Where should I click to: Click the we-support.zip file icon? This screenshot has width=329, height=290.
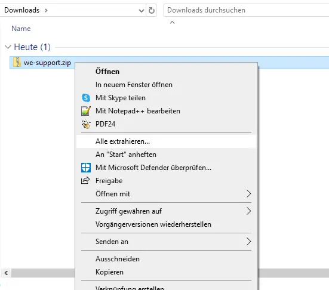point(17,63)
